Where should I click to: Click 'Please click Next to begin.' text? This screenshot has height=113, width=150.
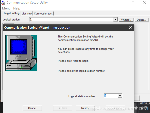pyautogui.click(x=73, y=61)
